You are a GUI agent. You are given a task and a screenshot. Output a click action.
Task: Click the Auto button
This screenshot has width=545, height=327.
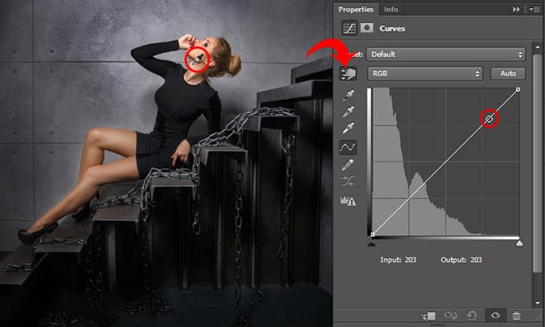coord(508,74)
